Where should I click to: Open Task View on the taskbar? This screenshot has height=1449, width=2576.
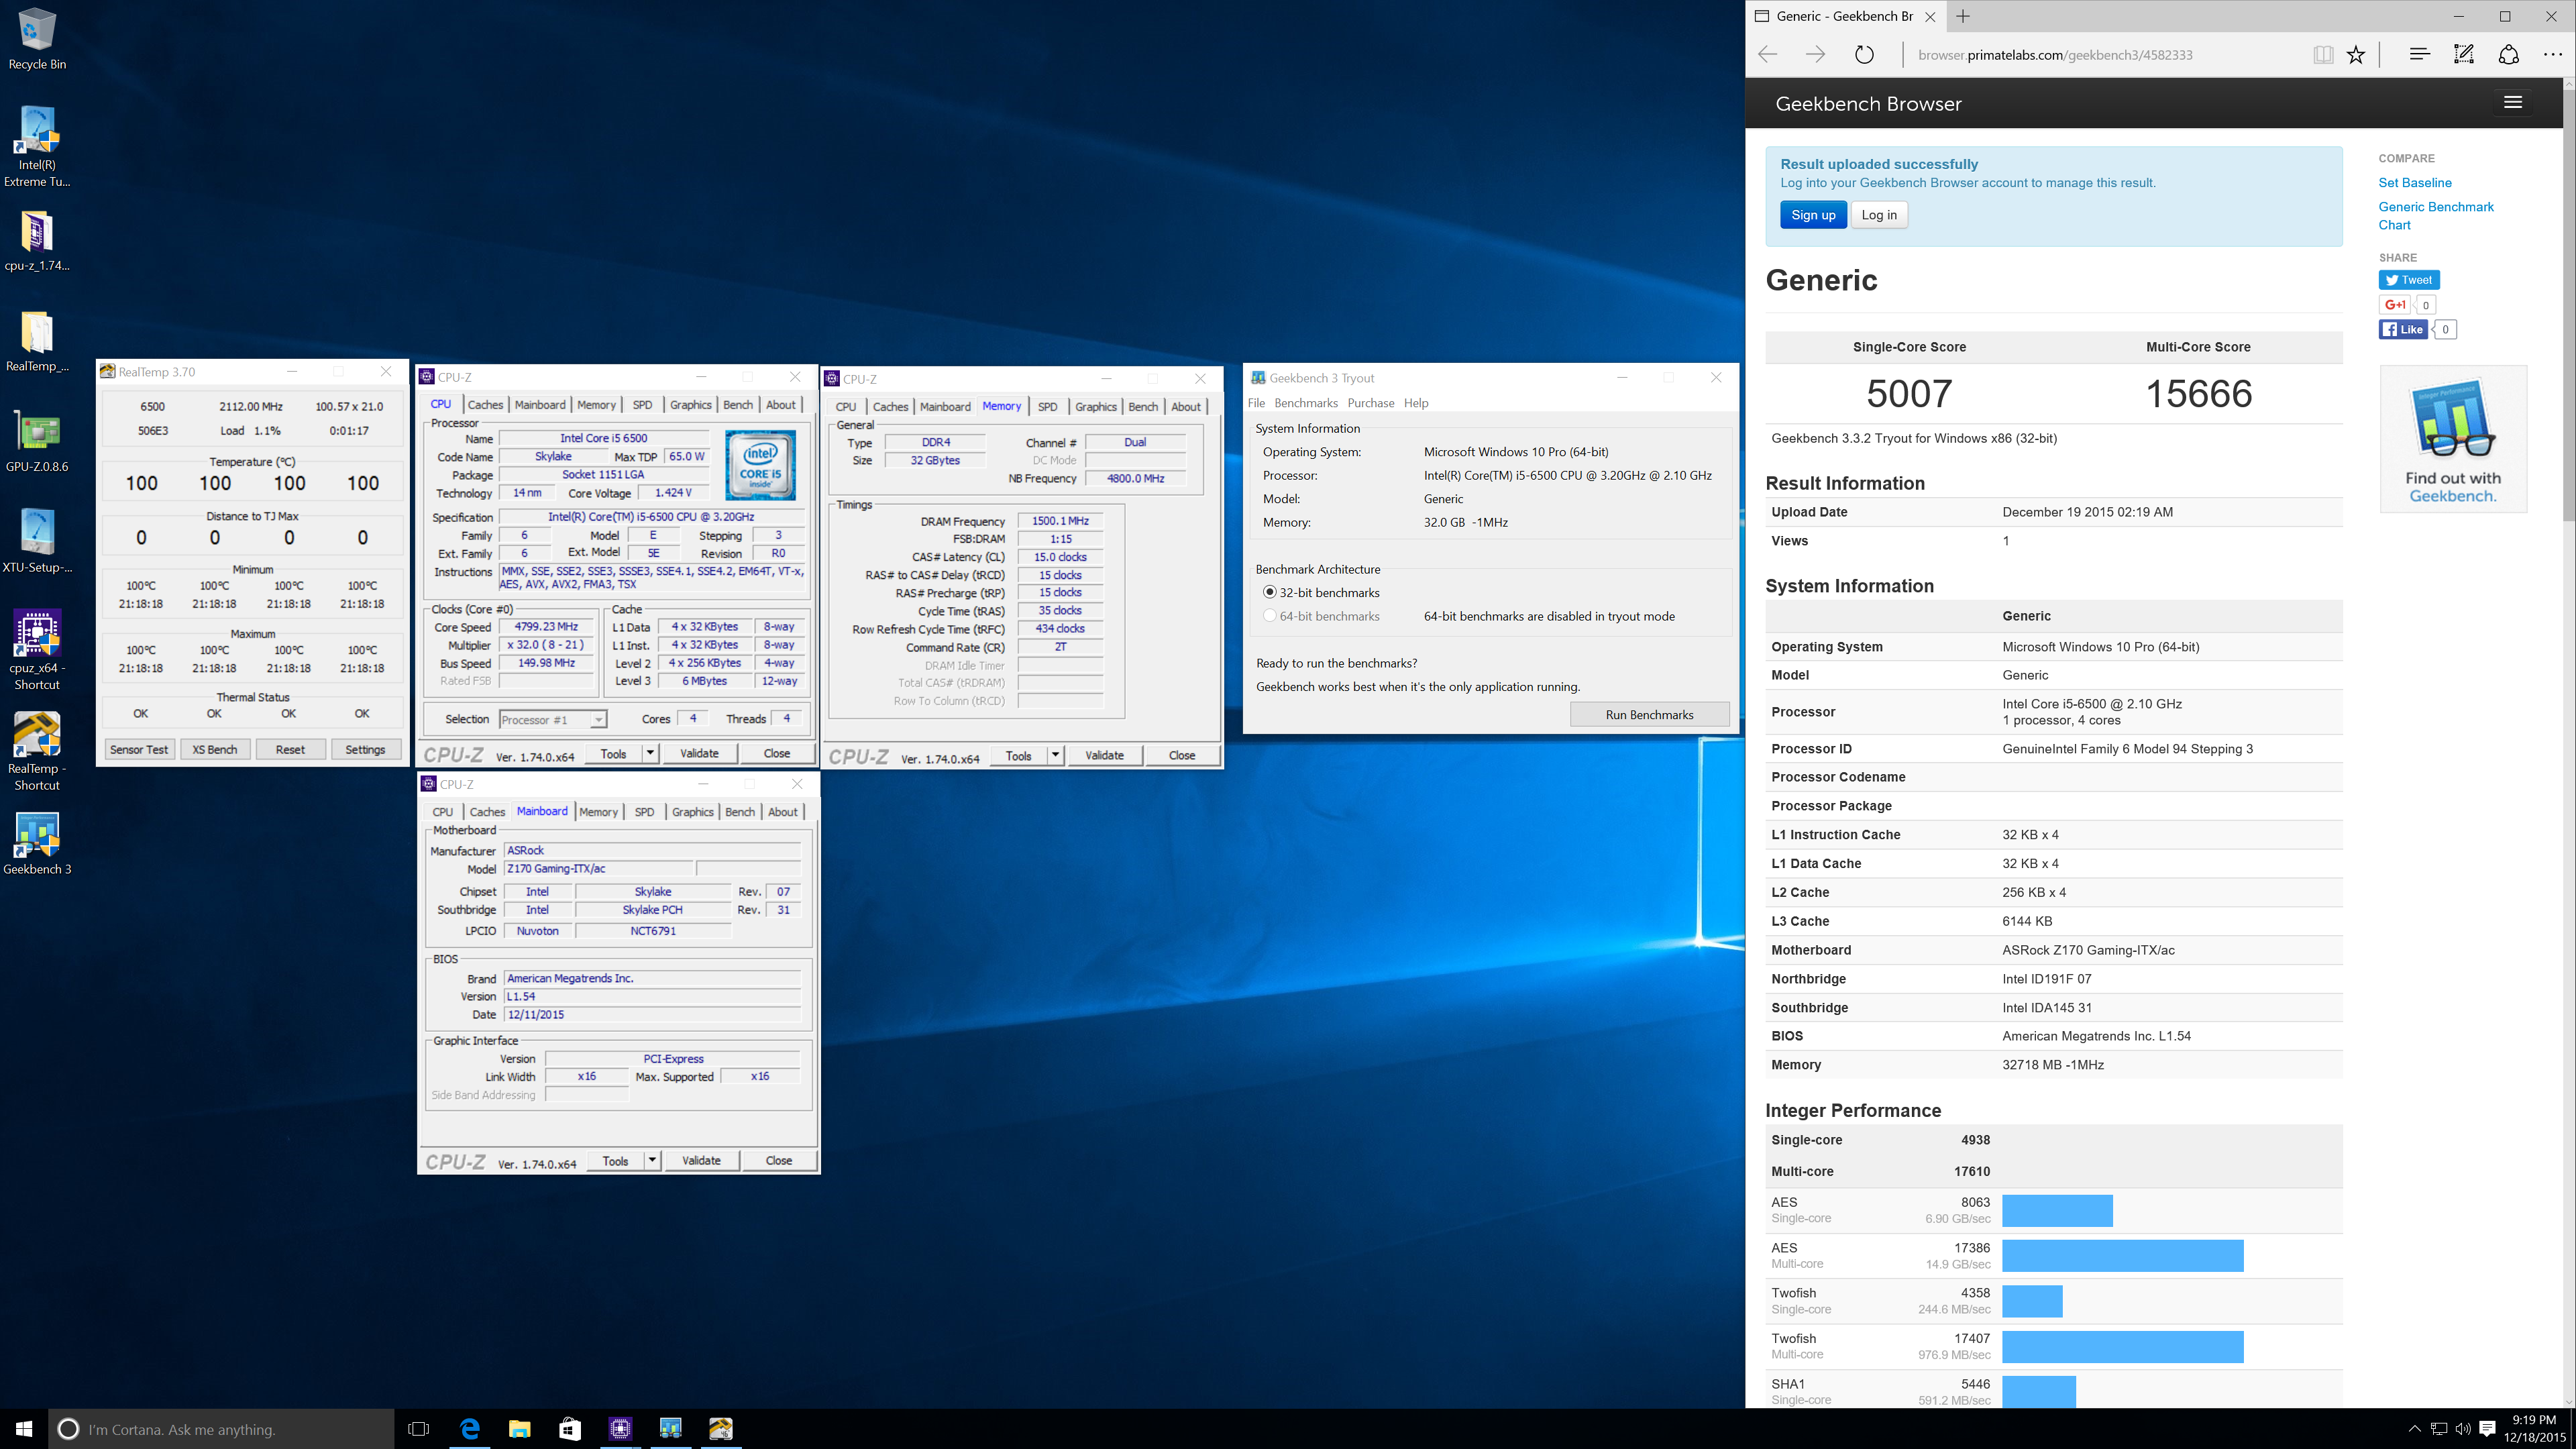[x=419, y=1429]
